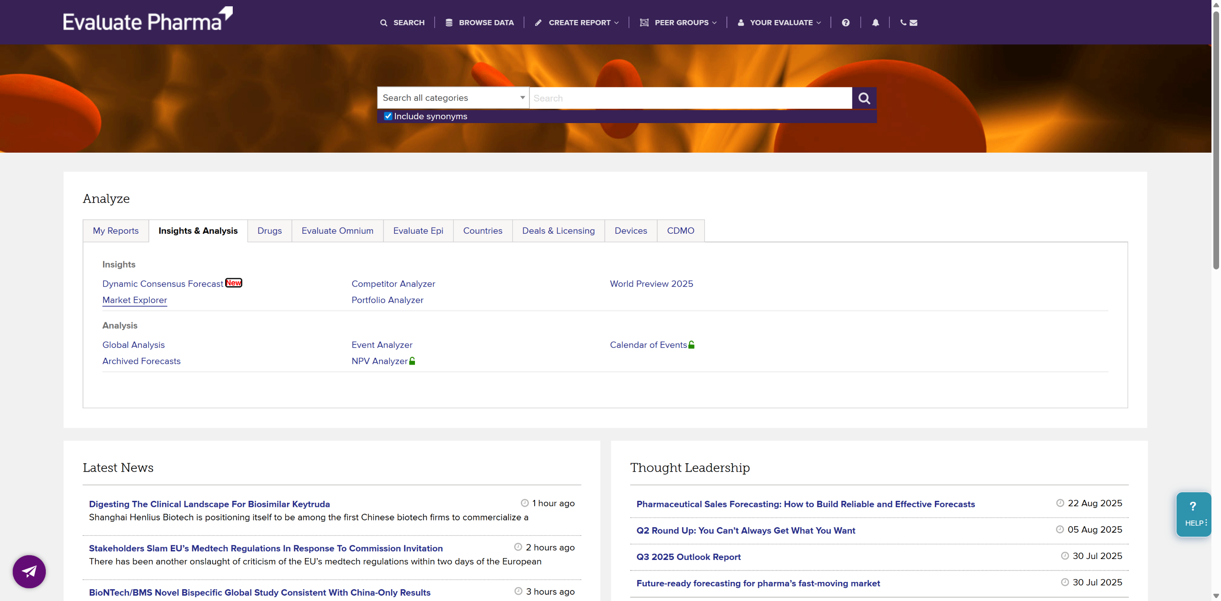1221x601 pixels.
Task: Select the Evaluate Omnium tab
Action: click(337, 231)
